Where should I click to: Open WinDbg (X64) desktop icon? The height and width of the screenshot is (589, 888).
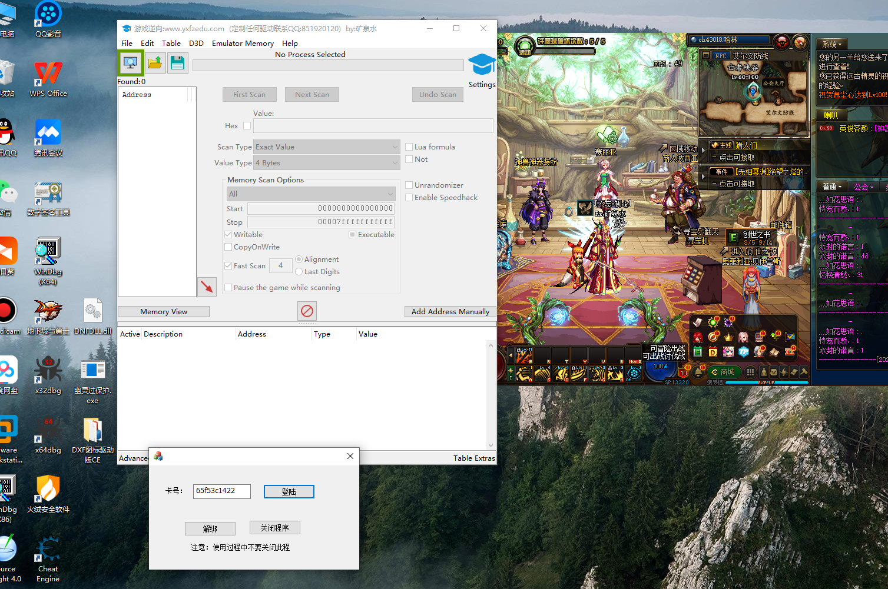[48, 261]
